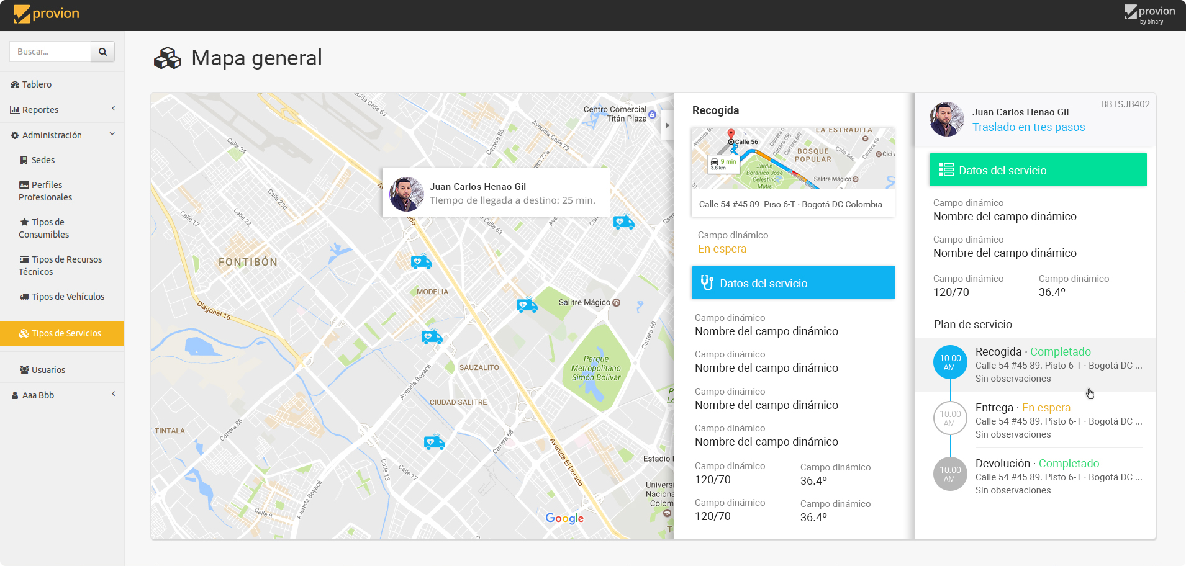
Task: Select the Entrega En espera step
Action: tap(1036, 420)
